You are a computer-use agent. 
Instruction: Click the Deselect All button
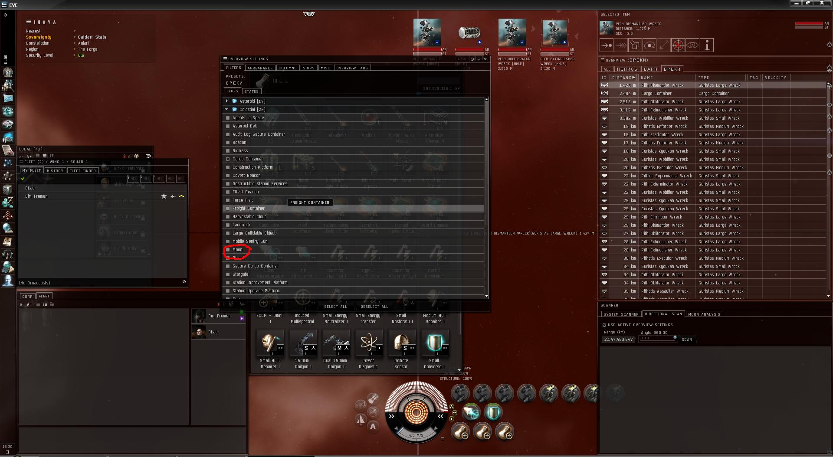click(x=374, y=307)
